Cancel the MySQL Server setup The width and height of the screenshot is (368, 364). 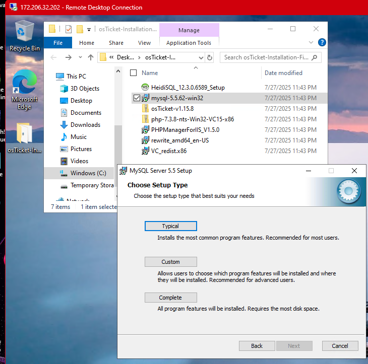340,346
